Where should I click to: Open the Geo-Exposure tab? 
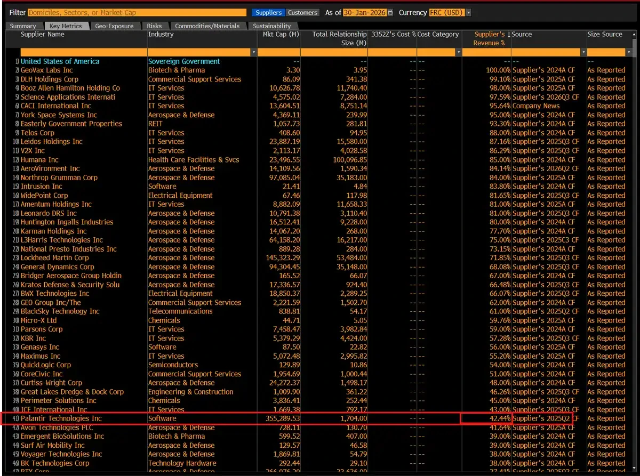click(x=114, y=26)
